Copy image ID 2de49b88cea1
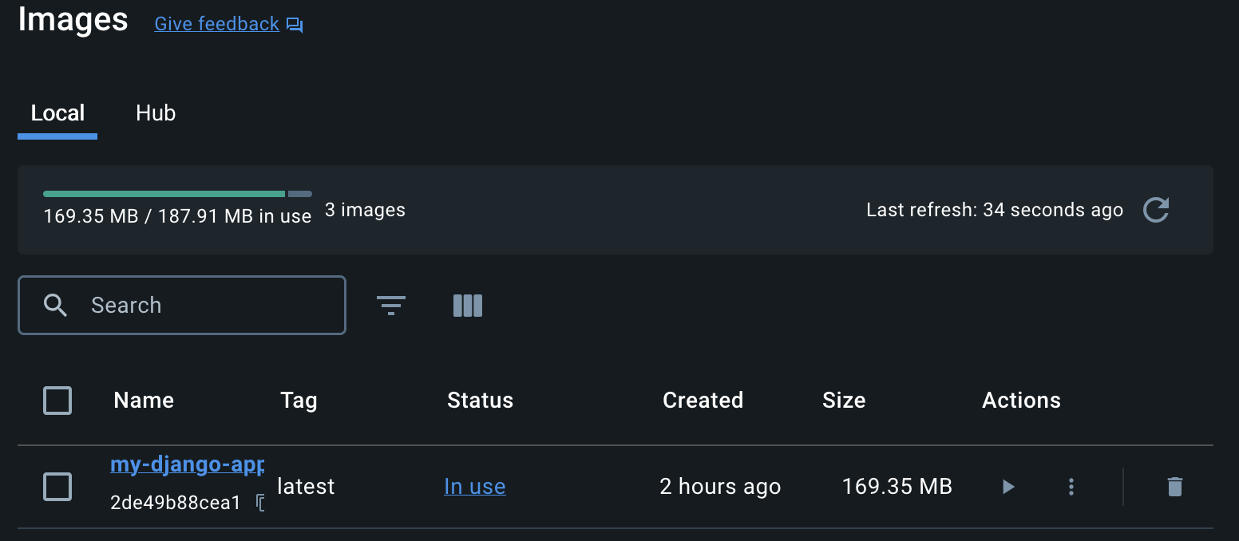This screenshot has height=541, width=1239. click(x=259, y=503)
